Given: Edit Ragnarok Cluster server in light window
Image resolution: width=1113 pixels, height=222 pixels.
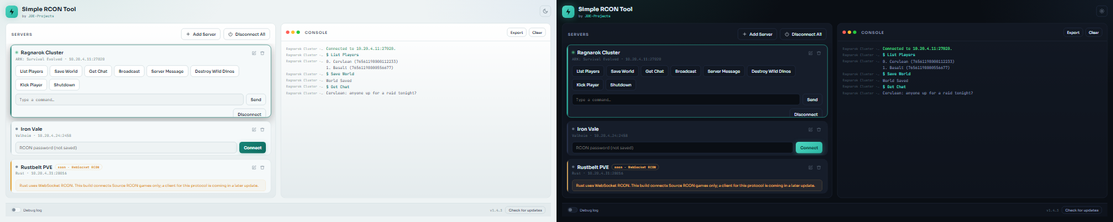Looking at the screenshot, I should pos(254,53).
